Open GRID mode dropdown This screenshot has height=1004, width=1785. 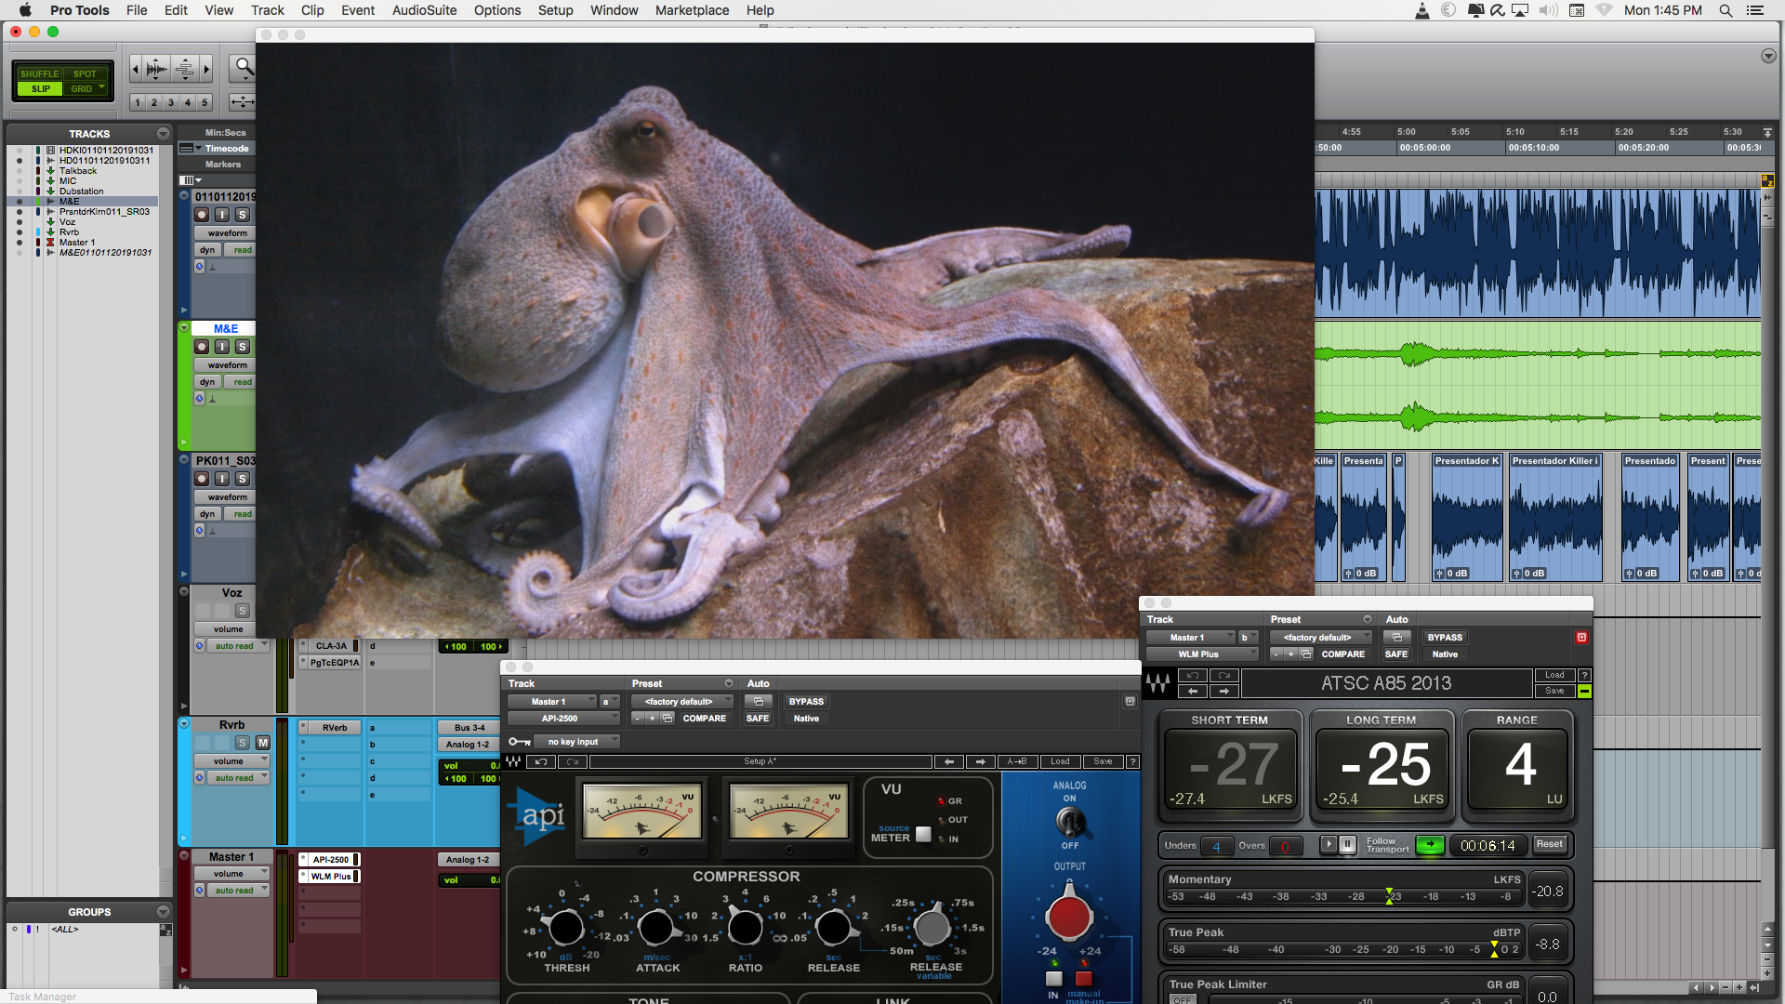87,89
